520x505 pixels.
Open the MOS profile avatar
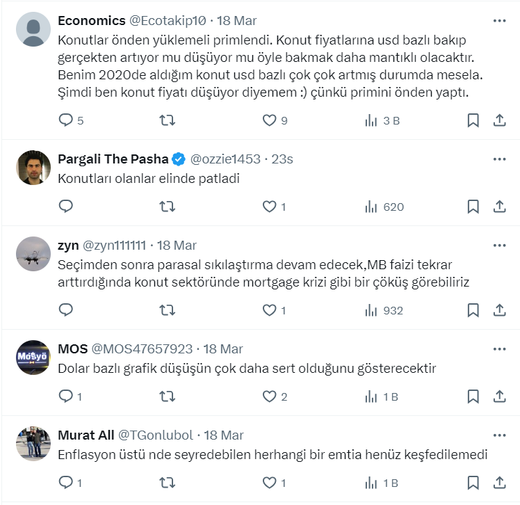click(33, 357)
